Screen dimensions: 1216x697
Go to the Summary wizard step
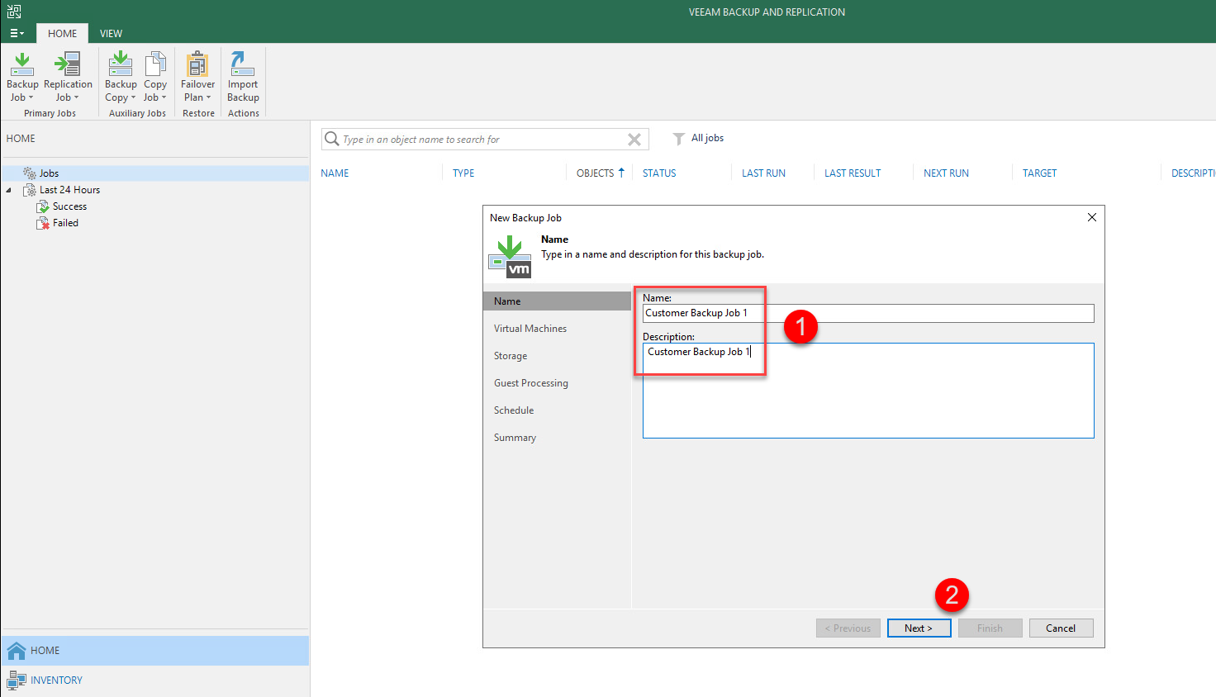pyautogui.click(x=515, y=438)
